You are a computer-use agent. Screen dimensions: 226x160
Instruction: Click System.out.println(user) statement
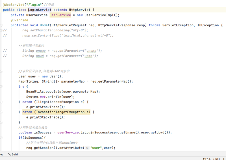pos(51,97)
